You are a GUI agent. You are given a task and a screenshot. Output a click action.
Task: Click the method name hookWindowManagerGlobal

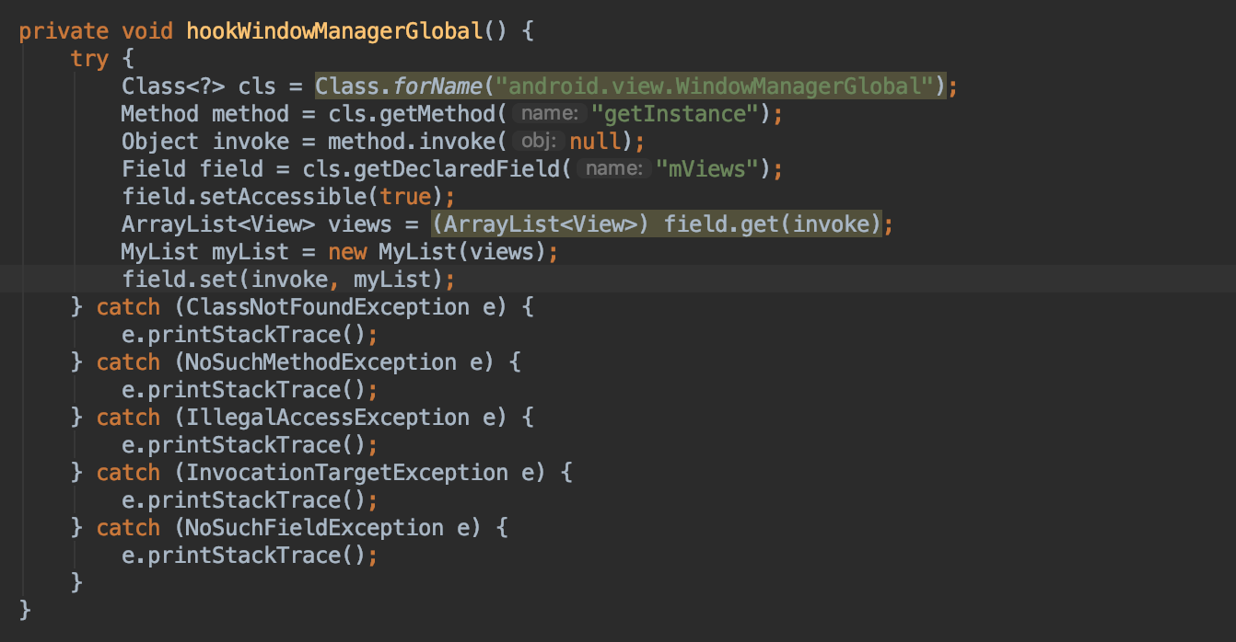coord(334,31)
